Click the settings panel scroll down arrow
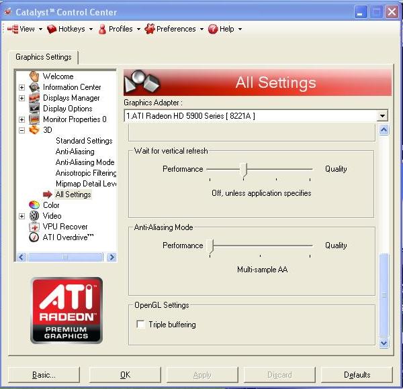403x389 pixels. click(384, 343)
